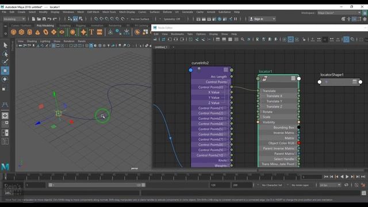Toggle select by hierarchy mode
Viewport: 368px width, 207px height.
click(70, 19)
